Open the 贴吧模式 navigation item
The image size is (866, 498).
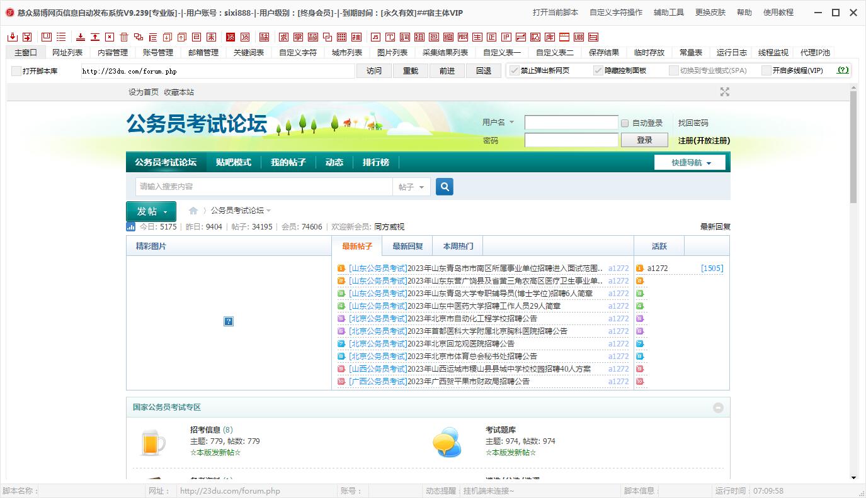point(233,163)
